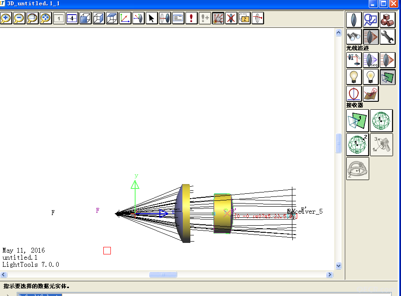This screenshot has height=296, width=401.
Task: Select the yellow cylindrical lens element
Action: click(223, 213)
